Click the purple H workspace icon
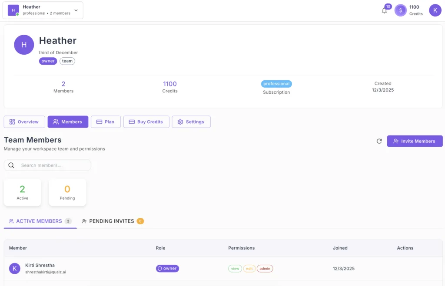 [13, 10]
